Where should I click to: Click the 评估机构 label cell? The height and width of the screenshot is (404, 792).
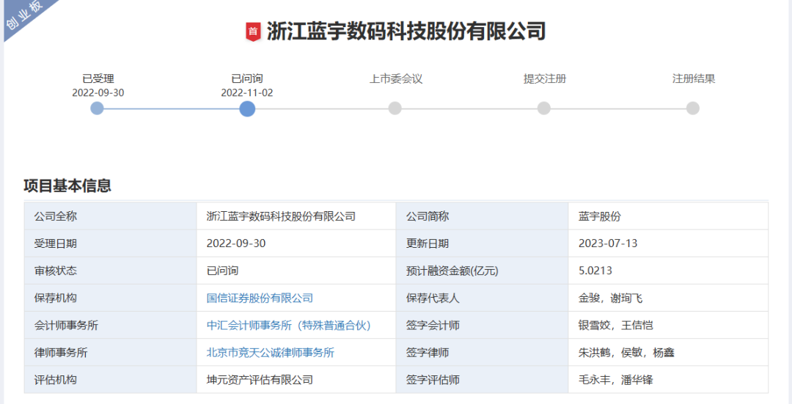[x=110, y=380]
